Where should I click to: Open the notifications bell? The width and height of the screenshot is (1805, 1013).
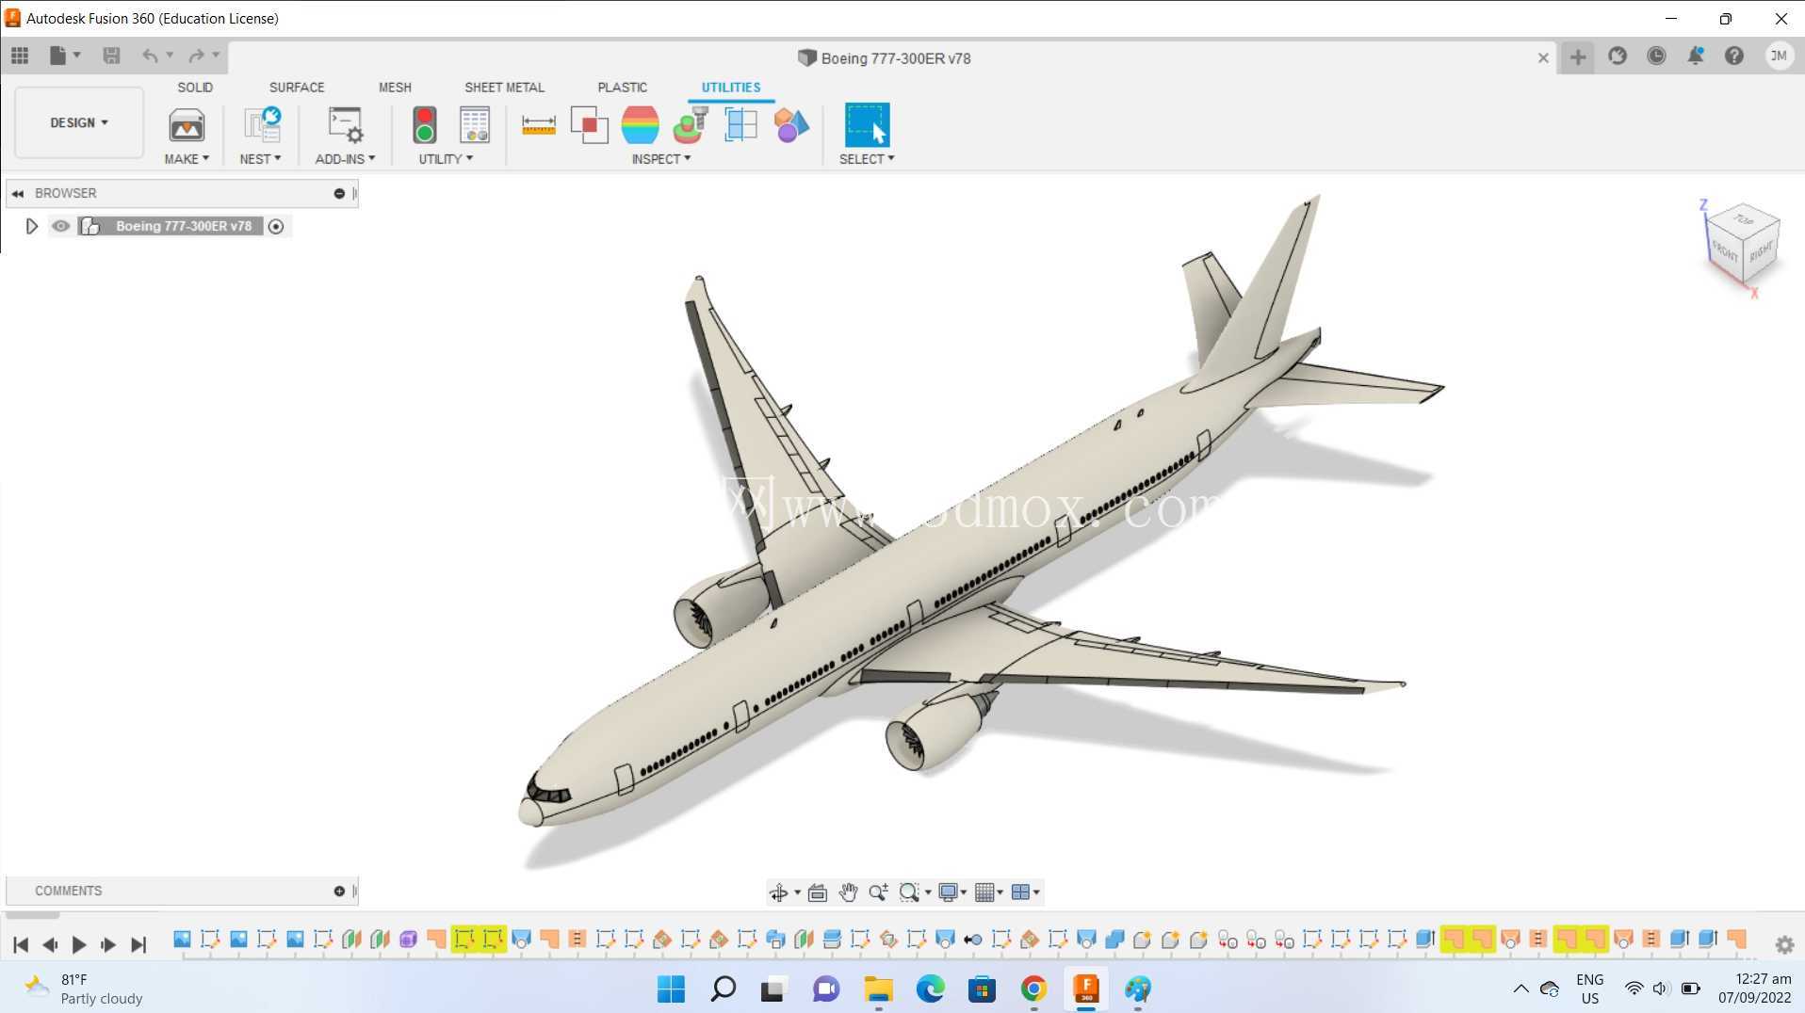pos(1695,56)
